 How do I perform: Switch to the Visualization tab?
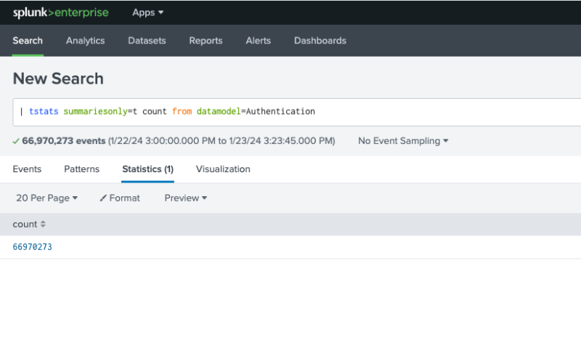[223, 169]
